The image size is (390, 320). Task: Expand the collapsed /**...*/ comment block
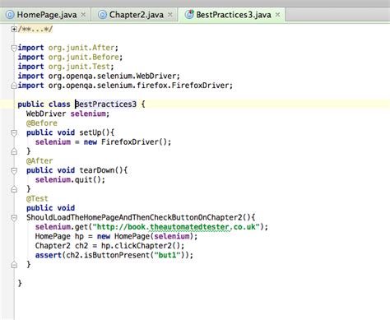[x=14, y=29]
